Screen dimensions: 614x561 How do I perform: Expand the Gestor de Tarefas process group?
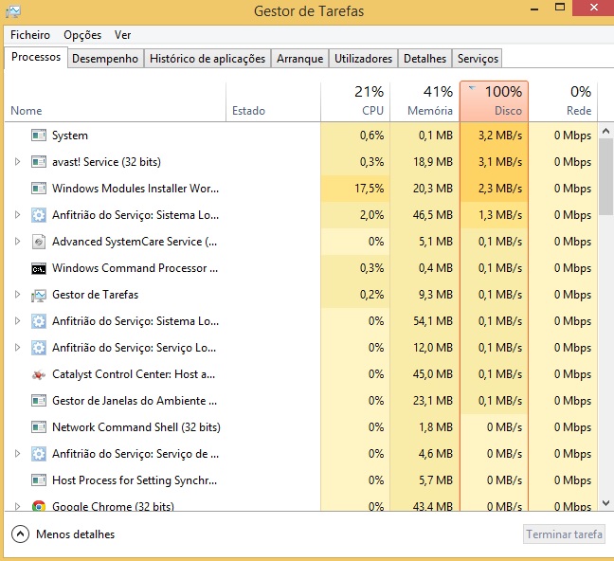pos(17,294)
